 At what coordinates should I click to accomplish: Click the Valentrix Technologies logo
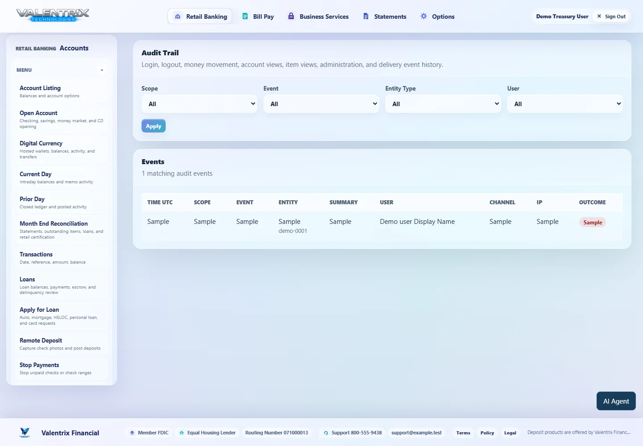53,15
